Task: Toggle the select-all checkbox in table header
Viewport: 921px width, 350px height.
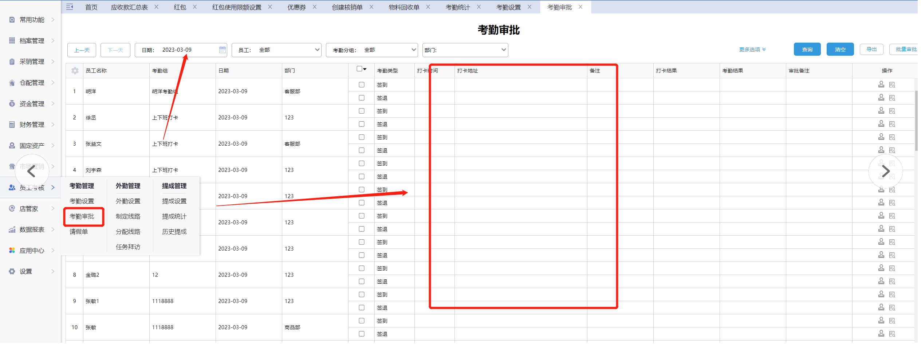Action: point(359,69)
